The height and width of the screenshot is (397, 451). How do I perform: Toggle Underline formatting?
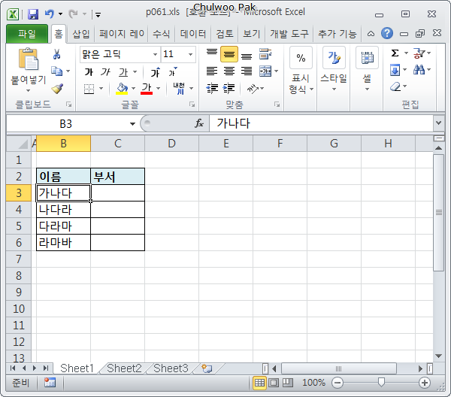(123, 72)
